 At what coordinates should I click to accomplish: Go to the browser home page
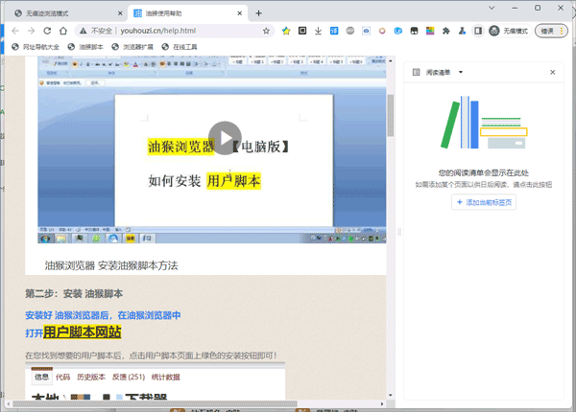(63, 31)
